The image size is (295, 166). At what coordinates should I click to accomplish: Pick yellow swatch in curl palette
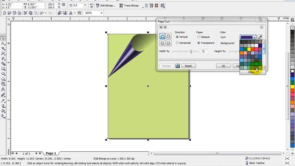249,49
